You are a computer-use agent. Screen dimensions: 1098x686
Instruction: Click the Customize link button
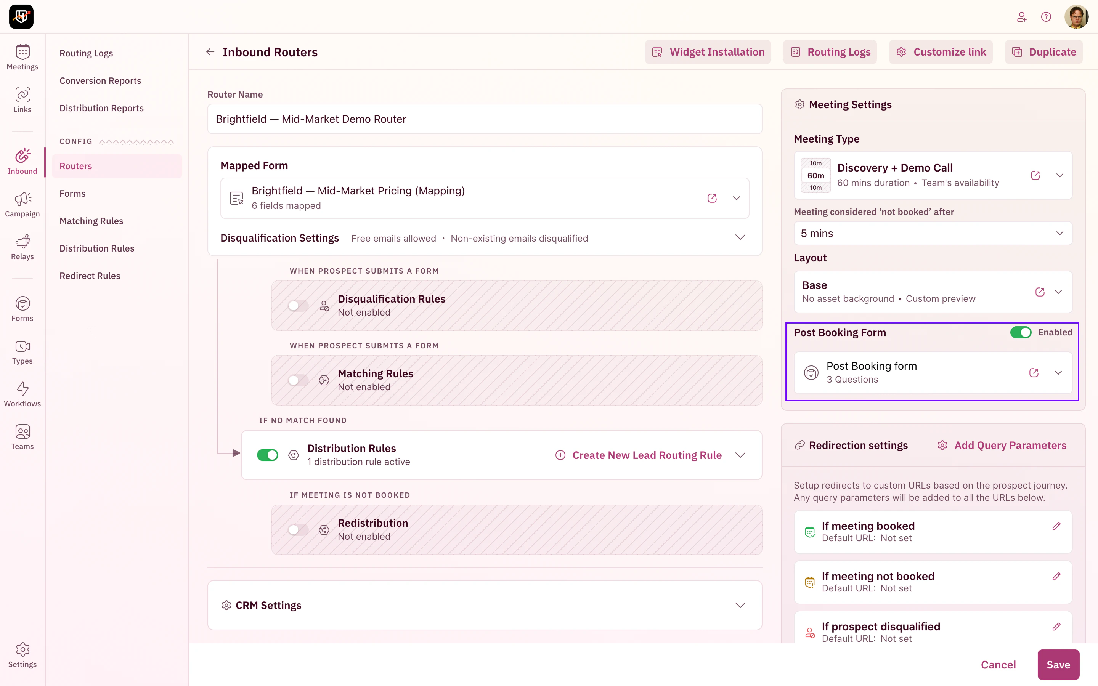tap(941, 52)
